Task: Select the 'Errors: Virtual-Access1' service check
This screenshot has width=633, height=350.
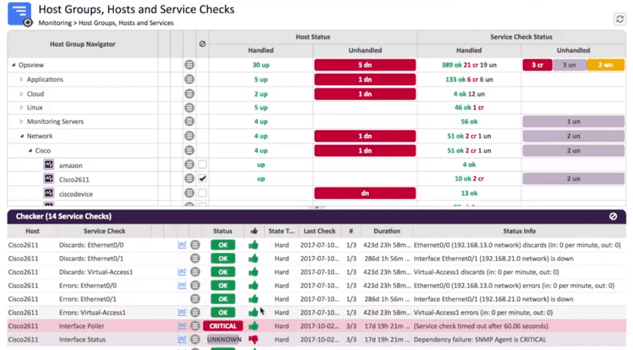Action: (93, 313)
